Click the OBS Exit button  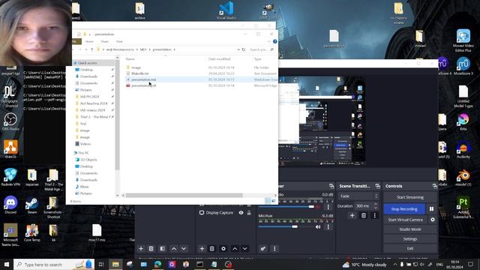(x=410, y=248)
